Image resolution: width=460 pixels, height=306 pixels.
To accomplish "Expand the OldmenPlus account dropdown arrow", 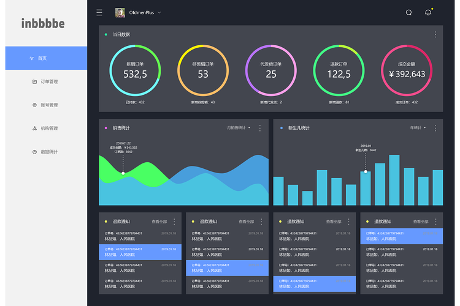I will coord(159,12).
